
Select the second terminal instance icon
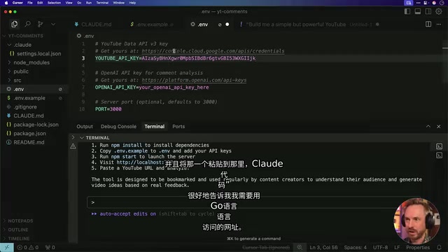[x=439, y=155]
